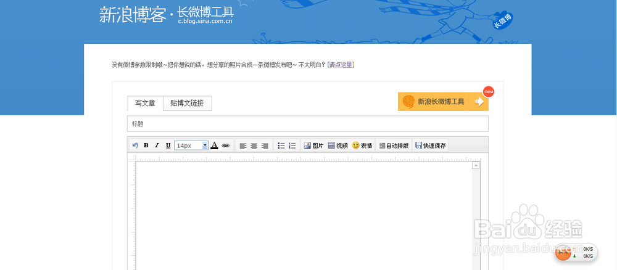Click the c.blog.sina.com.cn address text
The width and height of the screenshot is (617, 270).
pyautogui.click(x=205, y=22)
